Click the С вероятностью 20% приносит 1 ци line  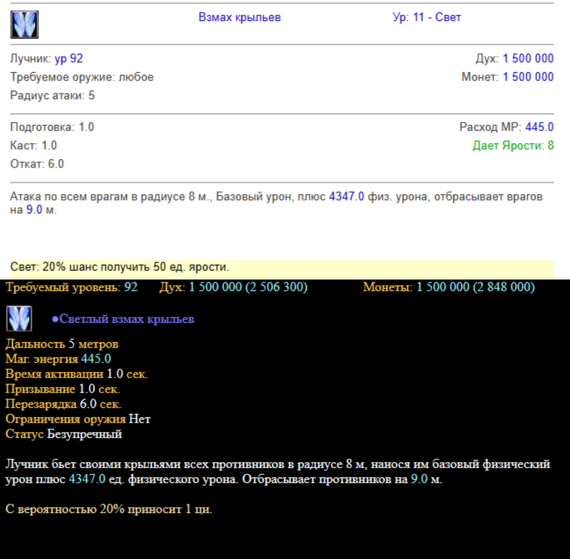pyautogui.click(x=108, y=509)
